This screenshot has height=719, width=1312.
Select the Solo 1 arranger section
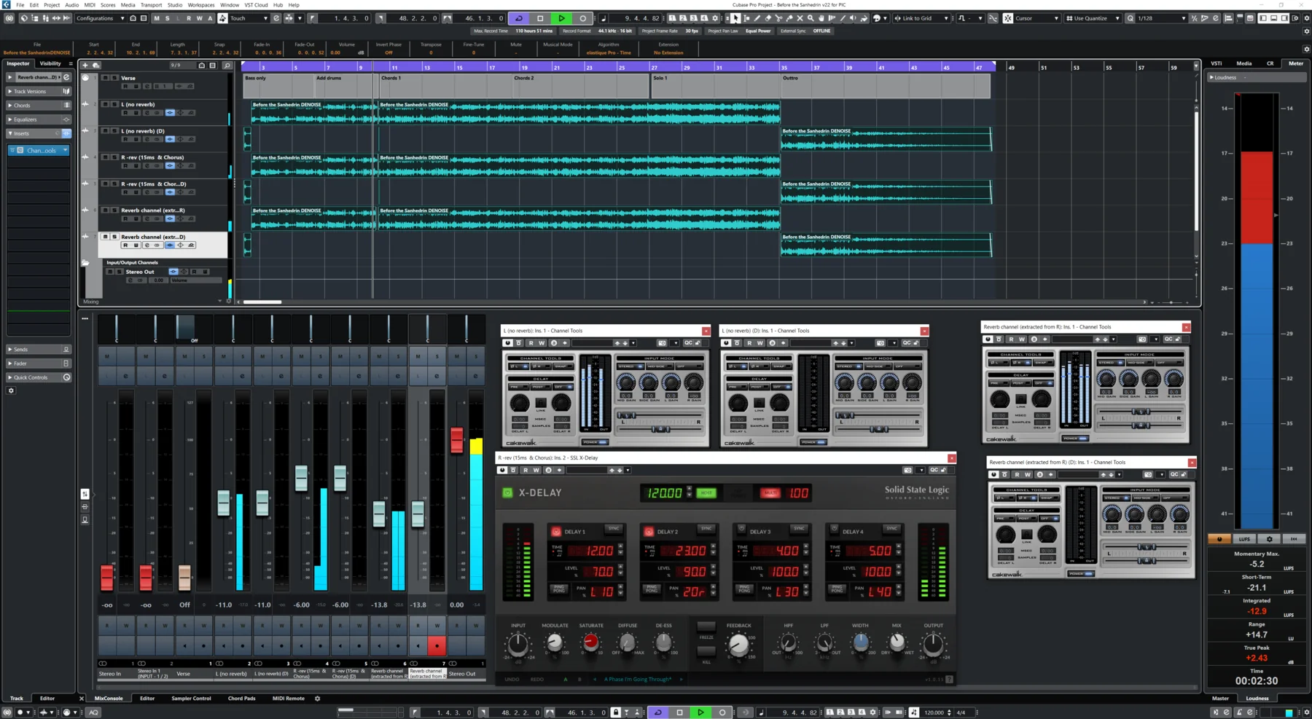click(716, 86)
